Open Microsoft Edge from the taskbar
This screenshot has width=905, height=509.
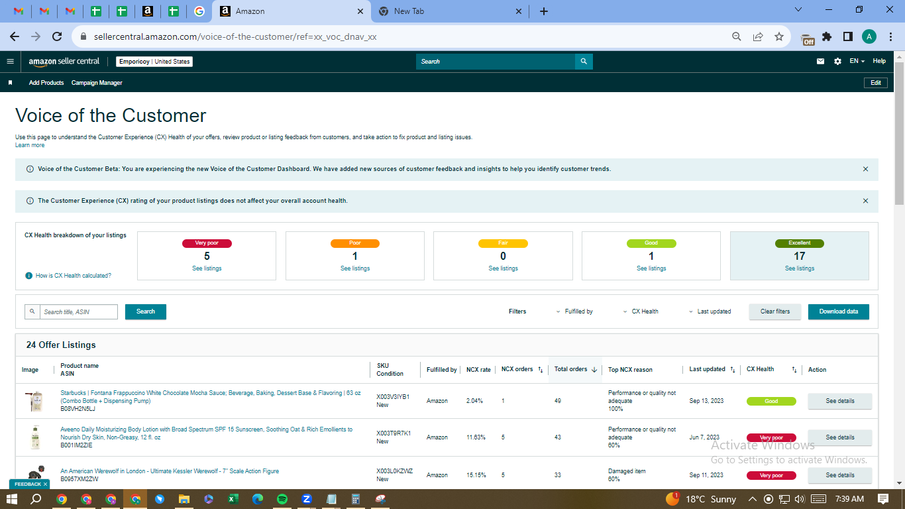pos(258,499)
